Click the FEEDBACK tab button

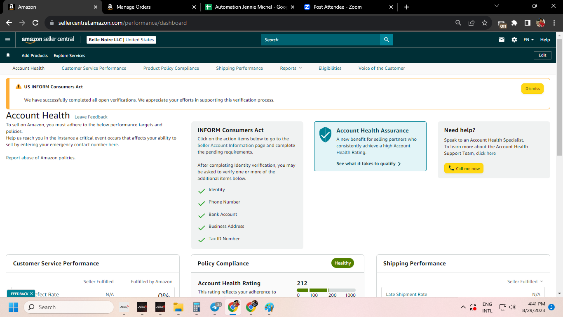coord(19,294)
